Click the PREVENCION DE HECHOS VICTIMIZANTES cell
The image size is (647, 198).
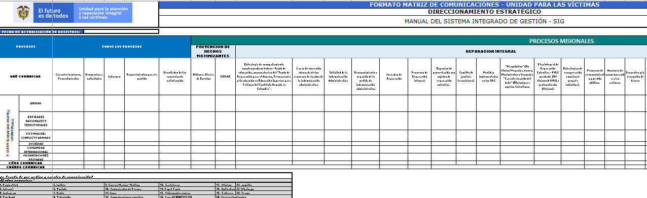point(213,51)
